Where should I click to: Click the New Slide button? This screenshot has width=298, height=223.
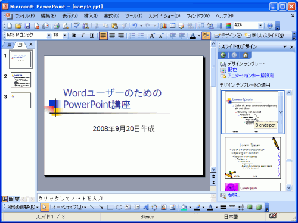264,36
